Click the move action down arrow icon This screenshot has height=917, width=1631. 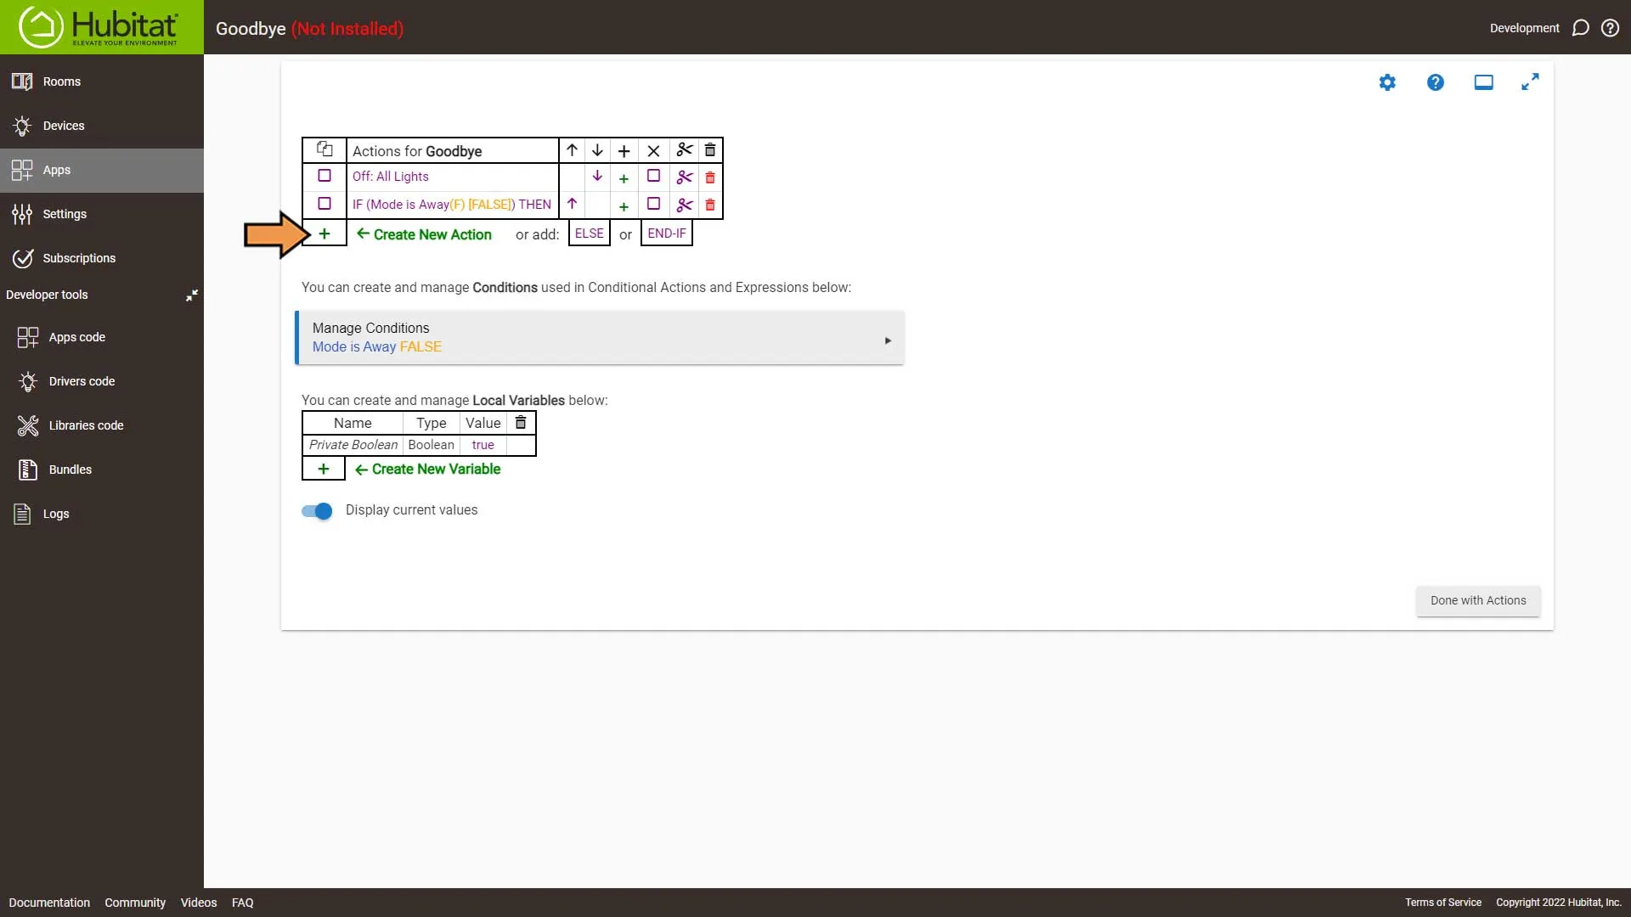click(x=597, y=176)
